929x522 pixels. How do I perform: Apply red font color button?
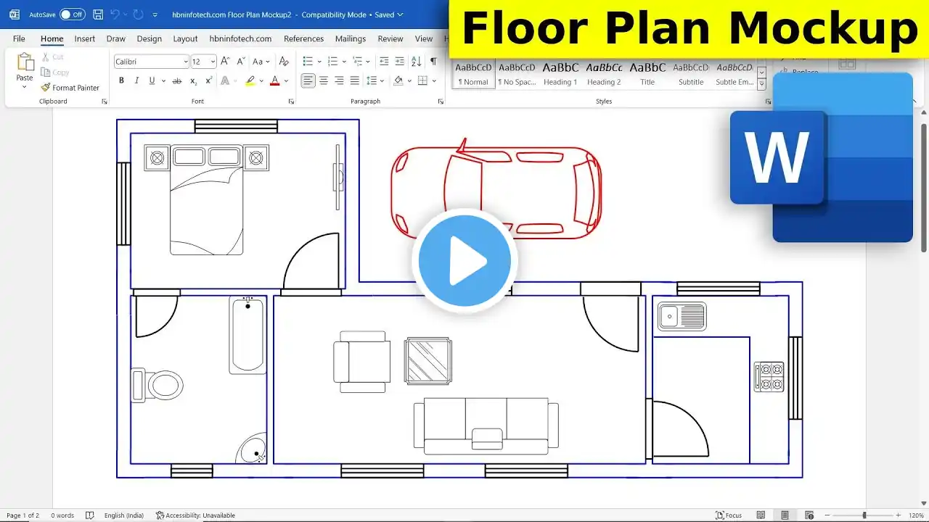point(275,80)
